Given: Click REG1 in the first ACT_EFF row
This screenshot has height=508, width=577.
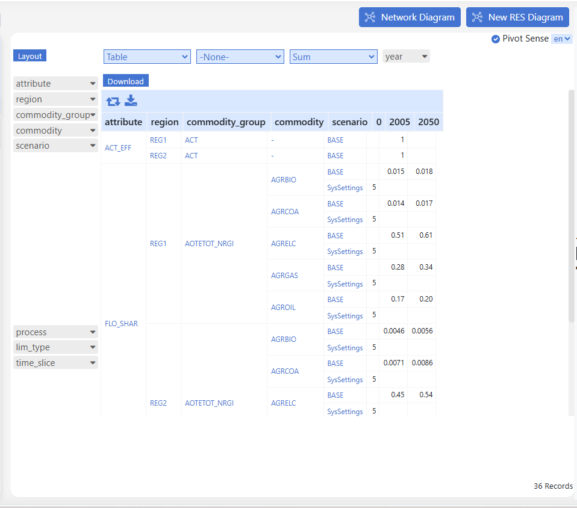Looking at the screenshot, I should tap(158, 140).
